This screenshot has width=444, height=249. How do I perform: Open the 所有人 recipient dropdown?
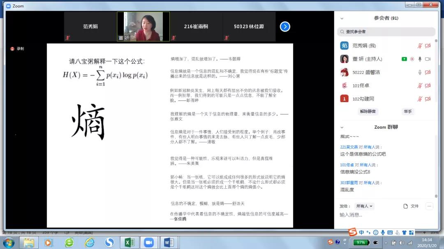(364, 206)
